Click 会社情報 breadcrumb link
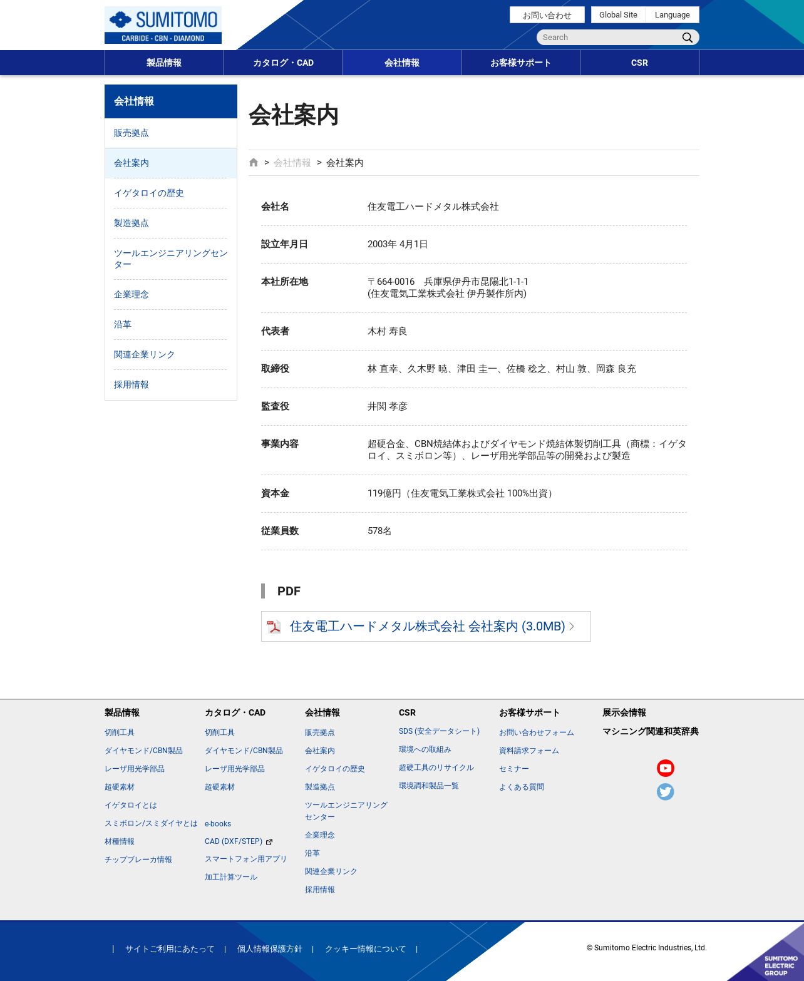804x981 pixels. (x=292, y=163)
